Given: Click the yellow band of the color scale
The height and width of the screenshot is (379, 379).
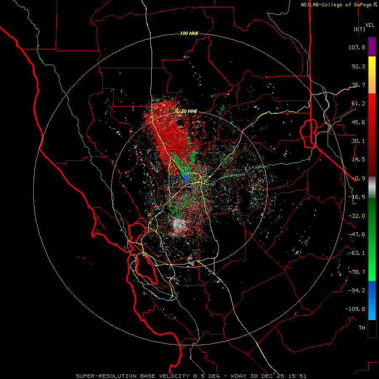Looking at the screenshot, I should tap(372, 75).
